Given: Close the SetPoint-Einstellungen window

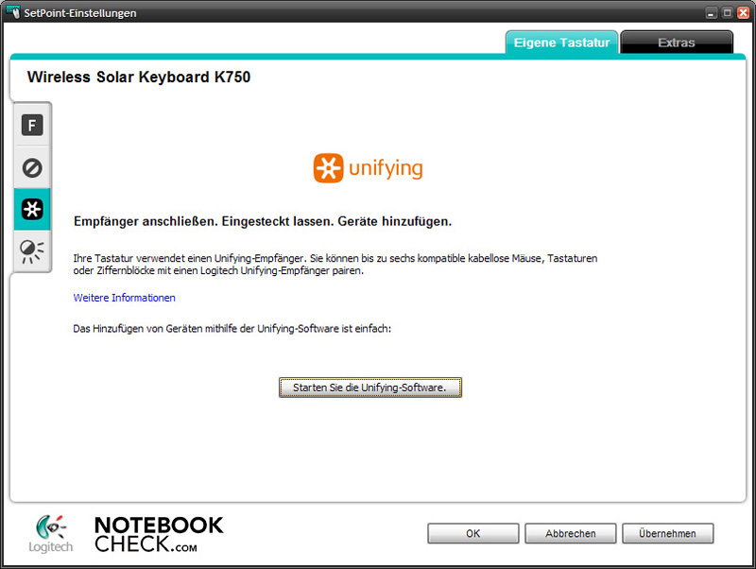Looking at the screenshot, I should tap(743, 13).
